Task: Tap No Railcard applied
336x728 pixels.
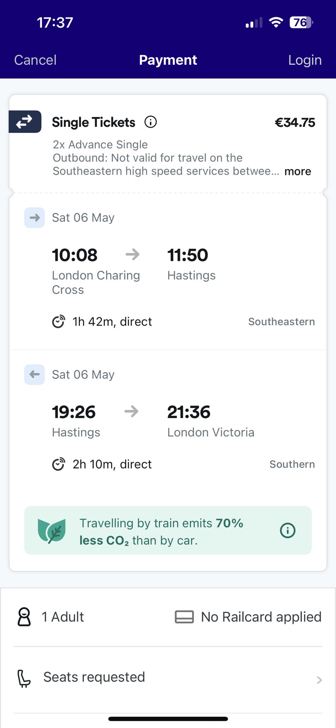Action: [x=261, y=617]
